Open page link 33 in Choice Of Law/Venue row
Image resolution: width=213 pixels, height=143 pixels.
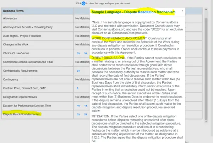78,53
